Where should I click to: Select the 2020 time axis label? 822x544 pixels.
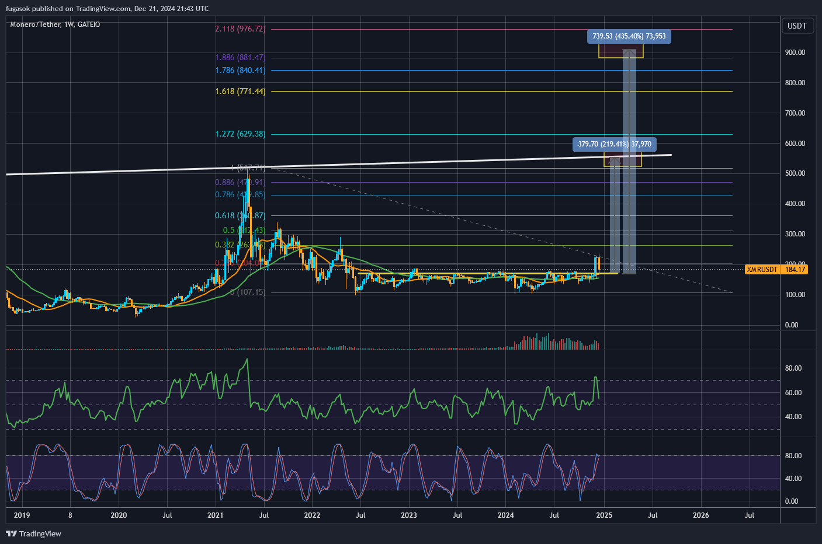(119, 515)
